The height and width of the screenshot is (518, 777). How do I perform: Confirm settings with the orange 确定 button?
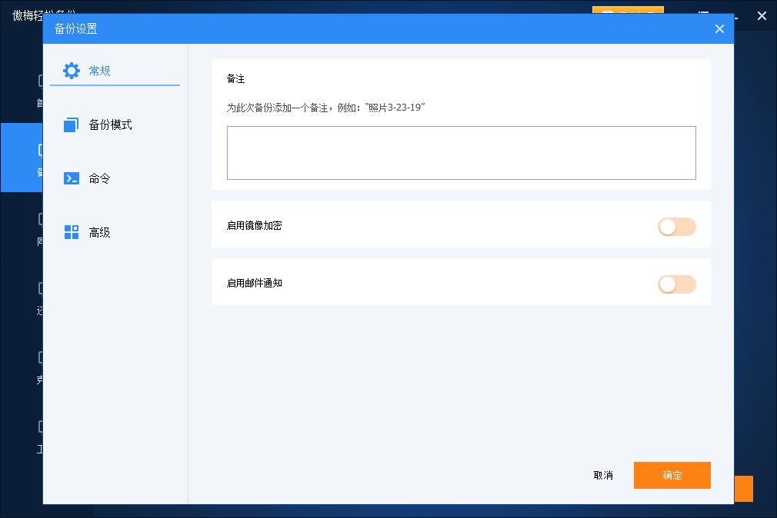click(672, 475)
